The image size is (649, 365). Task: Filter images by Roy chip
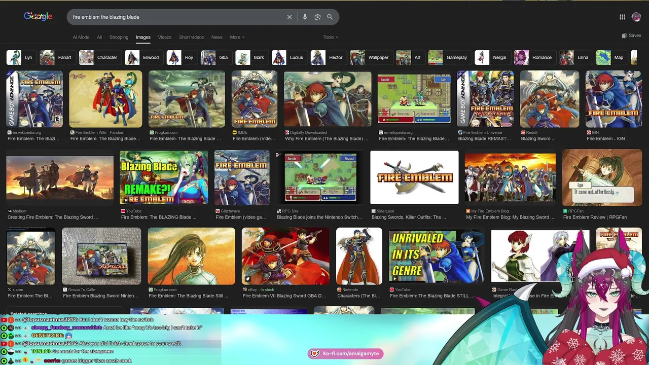182,57
